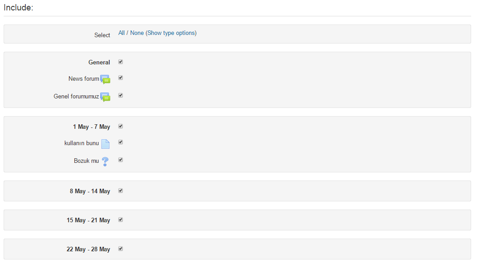Uncheck the 8 May - 14 May checkbox

(121, 191)
